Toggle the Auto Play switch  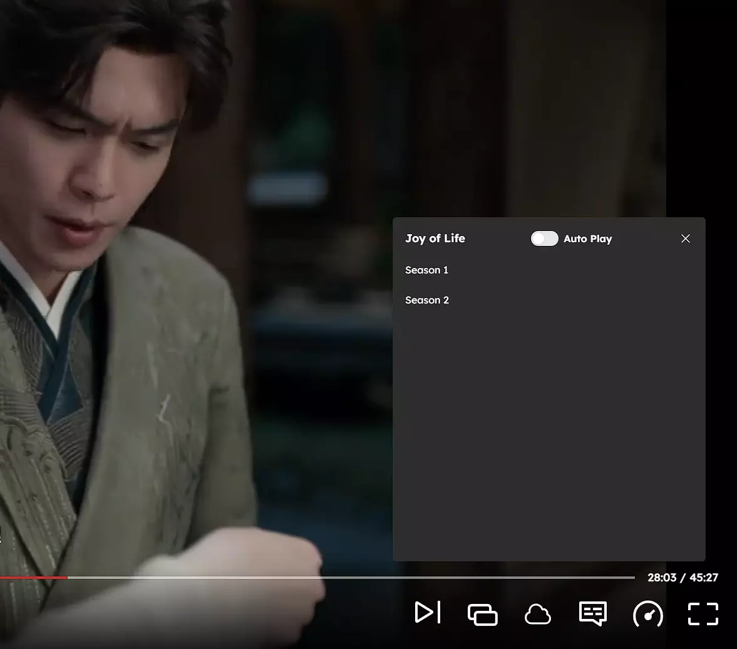coord(544,238)
